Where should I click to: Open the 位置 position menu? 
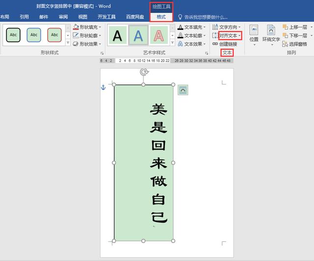tap(254, 35)
